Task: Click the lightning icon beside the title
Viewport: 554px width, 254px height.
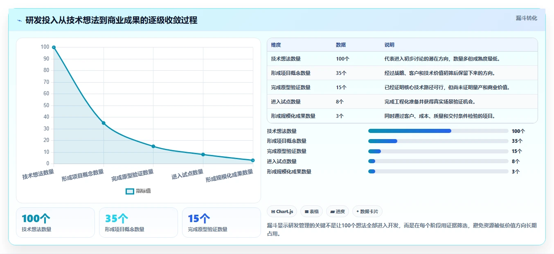Action: coord(20,20)
